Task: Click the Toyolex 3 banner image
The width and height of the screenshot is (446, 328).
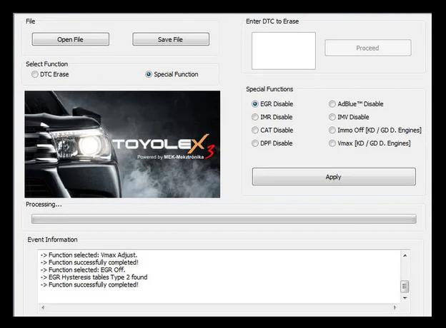Action: pos(122,144)
